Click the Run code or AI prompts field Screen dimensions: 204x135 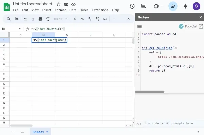173,123
